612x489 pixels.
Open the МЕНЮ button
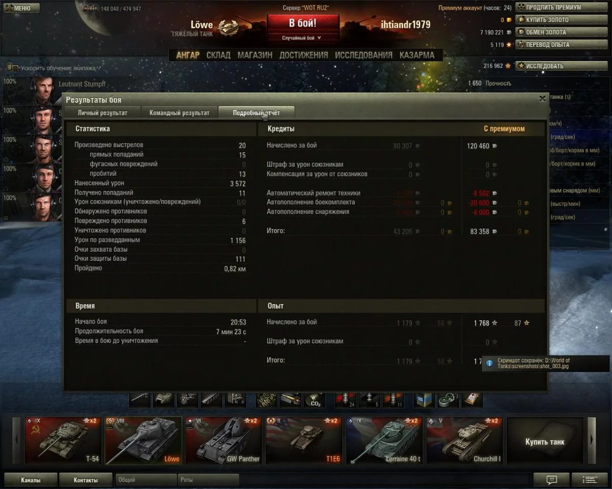(x=21, y=8)
